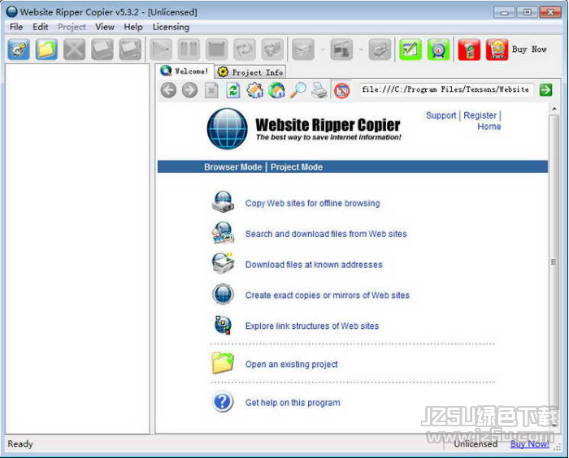Screen dimensions: 569x458
Task: Click the new project wizard toolbar icon
Action: pos(19,50)
